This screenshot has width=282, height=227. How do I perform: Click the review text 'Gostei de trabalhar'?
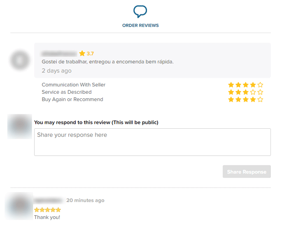pos(107,62)
